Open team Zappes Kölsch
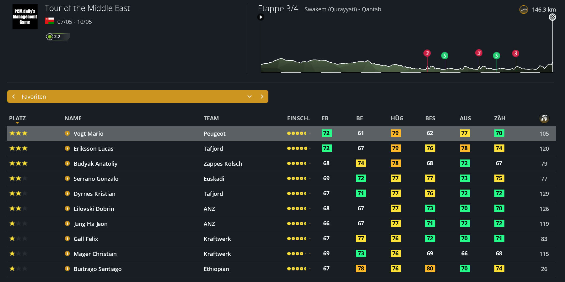The height and width of the screenshot is (282, 565). (x=223, y=164)
